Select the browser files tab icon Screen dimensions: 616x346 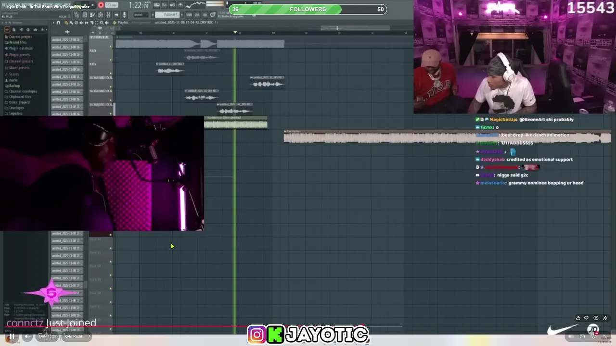pyautogui.click(x=14, y=29)
